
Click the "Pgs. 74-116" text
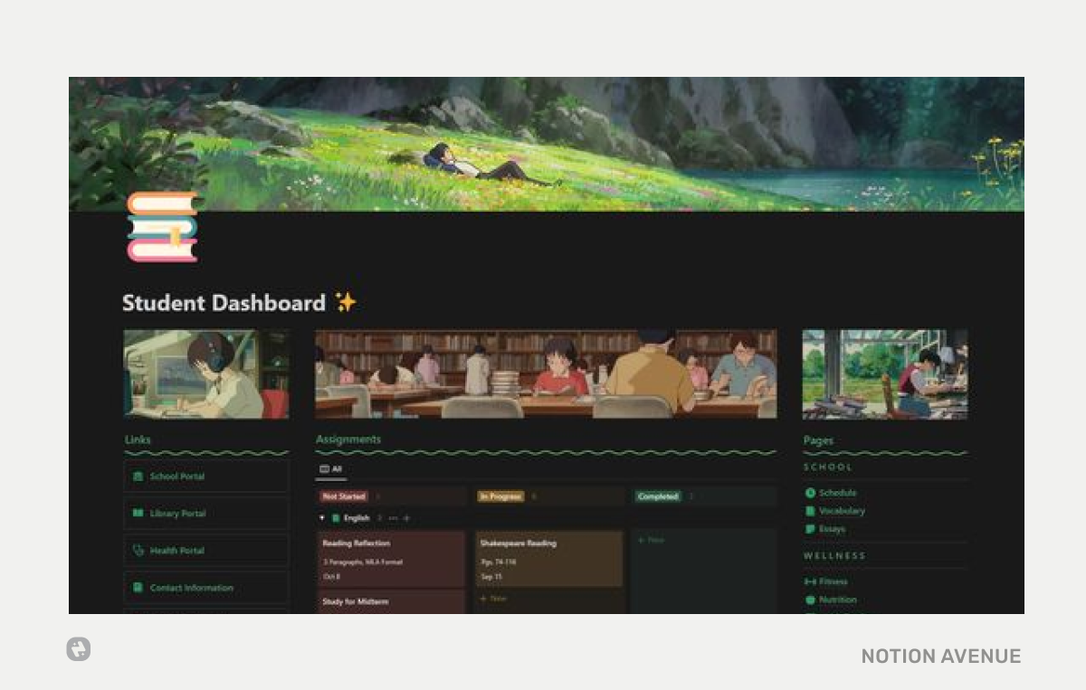pyautogui.click(x=498, y=562)
